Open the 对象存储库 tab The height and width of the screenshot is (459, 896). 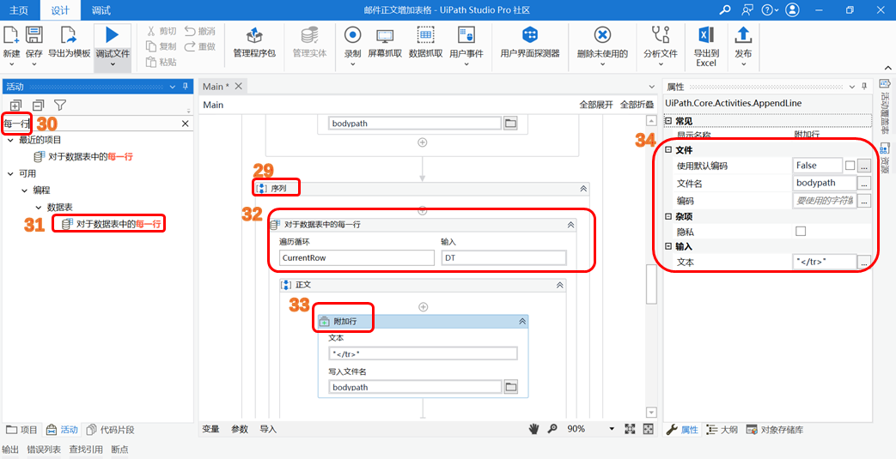[x=775, y=430]
